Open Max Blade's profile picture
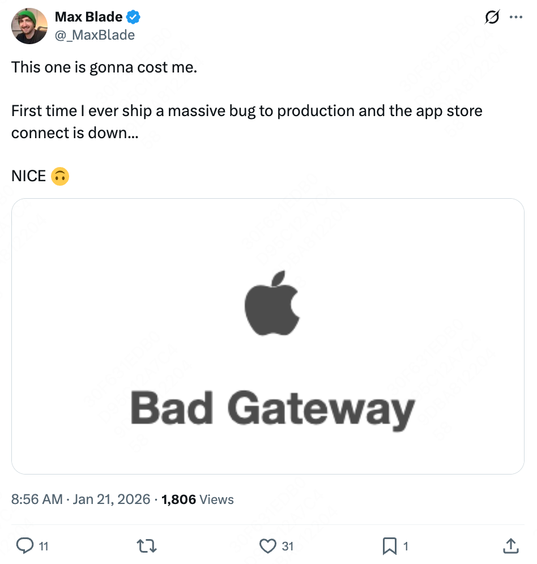This screenshot has width=537, height=564. coord(29,26)
